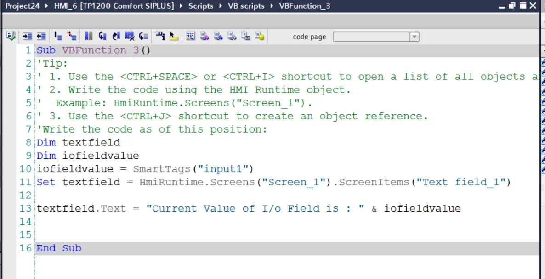Toggle the line numbers display

click(x=57, y=36)
